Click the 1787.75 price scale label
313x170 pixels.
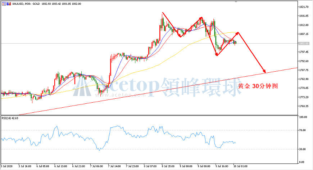click(x=303, y=70)
